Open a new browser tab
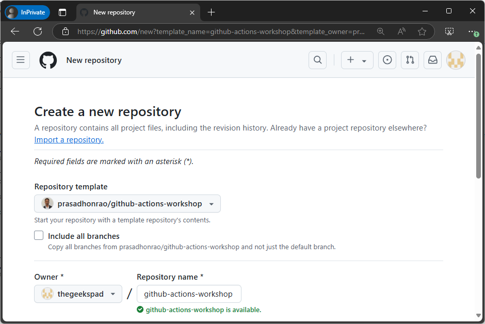Image resolution: width=485 pixels, height=324 pixels. [x=211, y=12]
